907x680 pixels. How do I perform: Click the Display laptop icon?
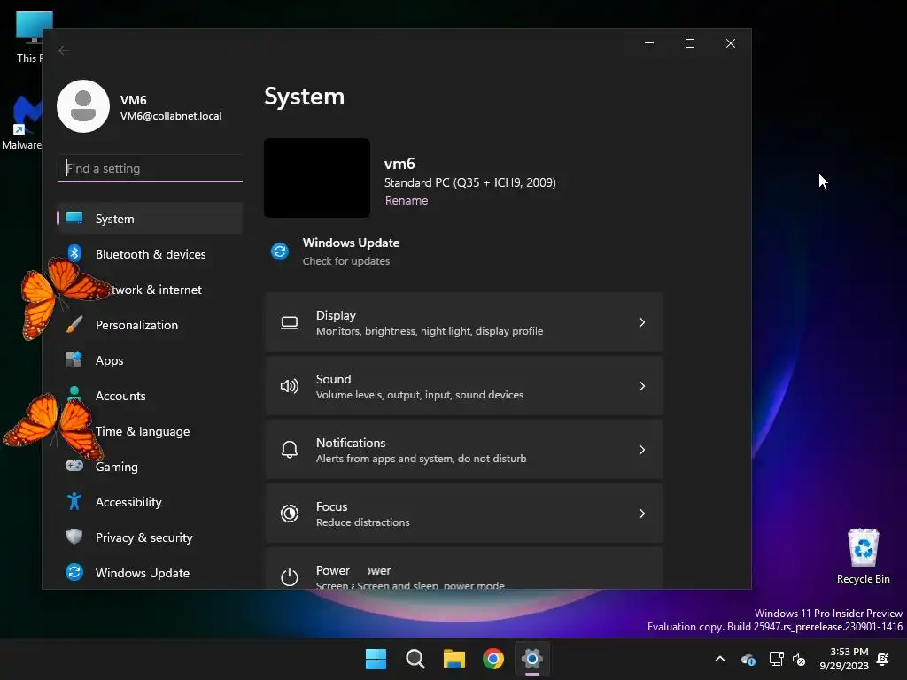click(x=290, y=322)
